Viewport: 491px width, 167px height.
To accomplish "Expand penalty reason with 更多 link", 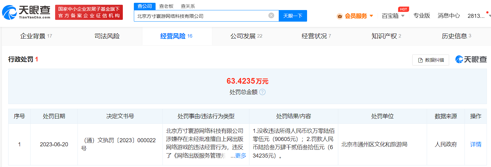I will (x=241, y=156).
